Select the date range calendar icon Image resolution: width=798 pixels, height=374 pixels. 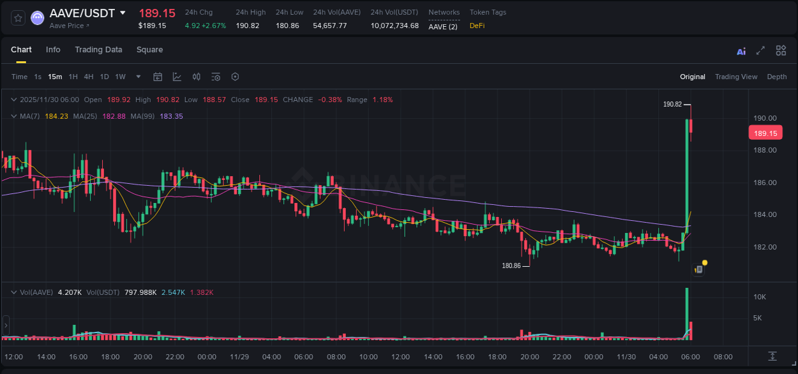(158, 77)
